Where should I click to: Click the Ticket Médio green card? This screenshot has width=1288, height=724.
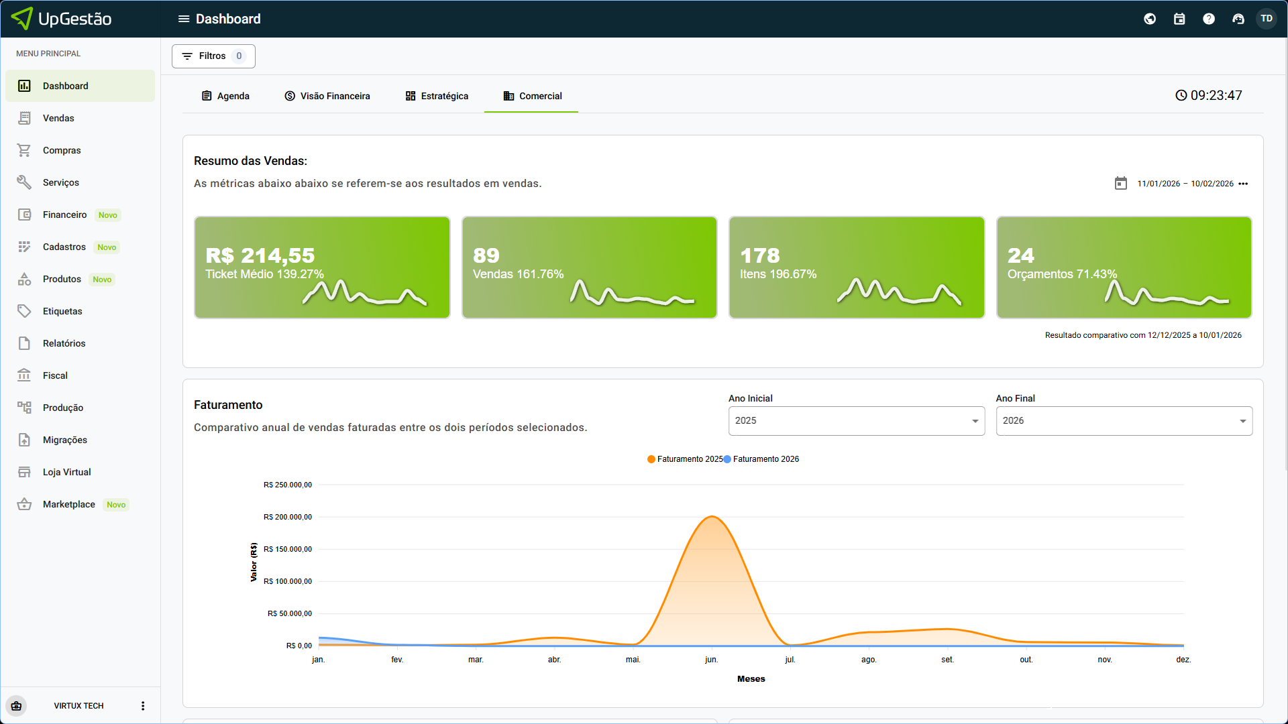click(322, 267)
